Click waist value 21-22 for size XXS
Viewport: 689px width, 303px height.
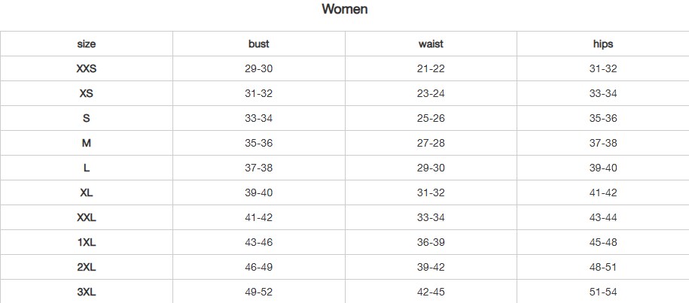[x=430, y=69]
